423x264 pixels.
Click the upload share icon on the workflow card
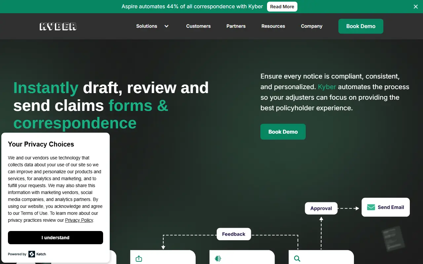click(x=139, y=259)
